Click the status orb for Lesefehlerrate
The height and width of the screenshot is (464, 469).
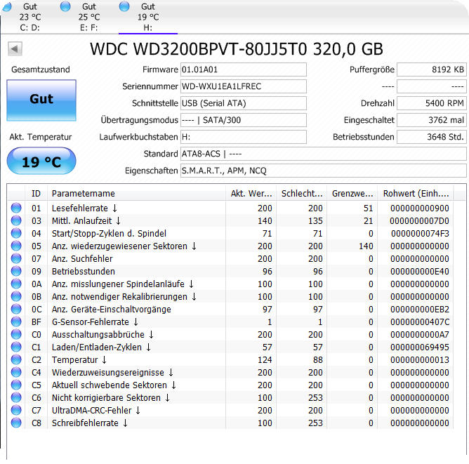pyautogui.click(x=16, y=208)
